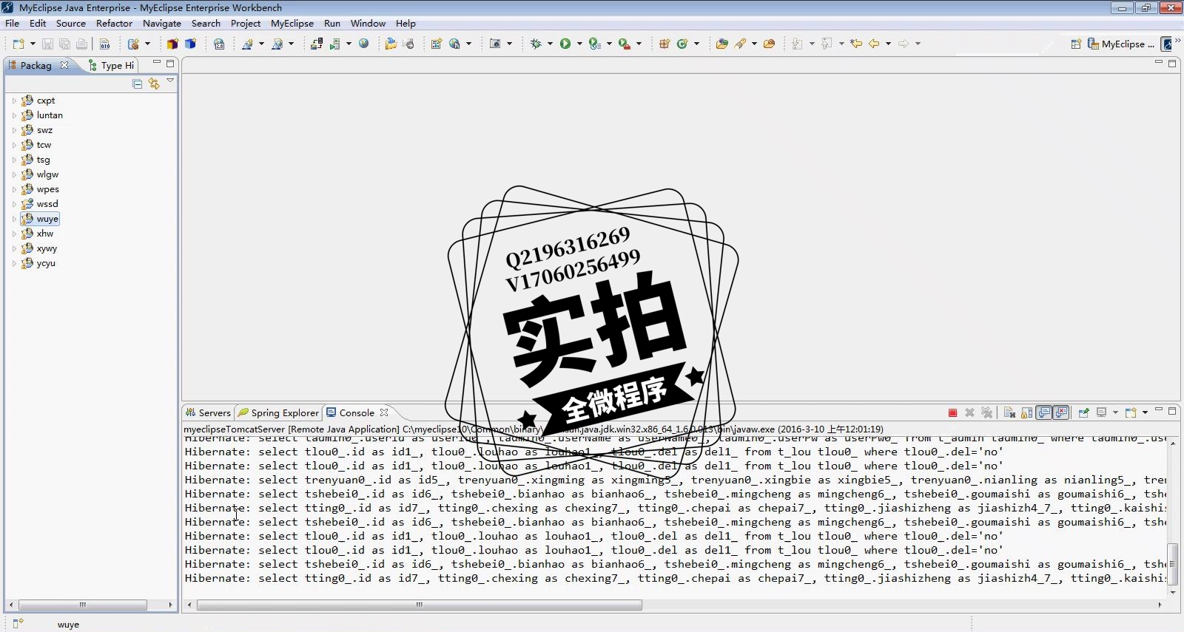
Task: Click the Open folder toolbar icon
Action: point(391,44)
